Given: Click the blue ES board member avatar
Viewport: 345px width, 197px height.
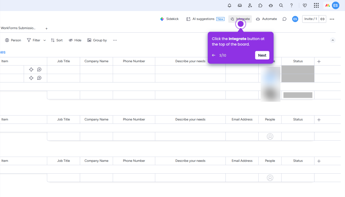Looking at the screenshot, I should tap(295, 19).
